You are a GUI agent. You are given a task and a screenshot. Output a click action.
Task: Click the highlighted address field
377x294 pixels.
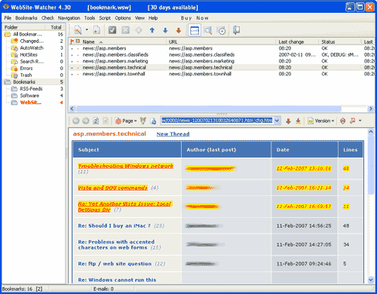tap(217, 121)
